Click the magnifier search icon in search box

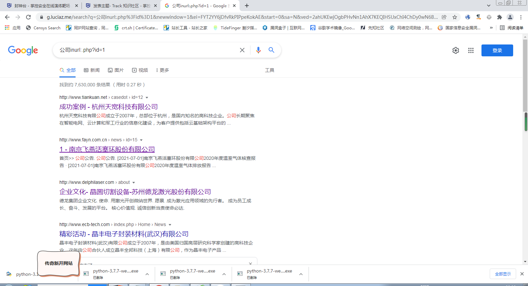point(271,50)
